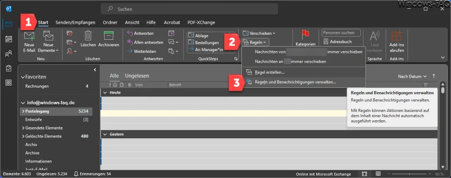Click Antworten reply arrow
This screenshot has width=451, height=178.
click(140, 33)
